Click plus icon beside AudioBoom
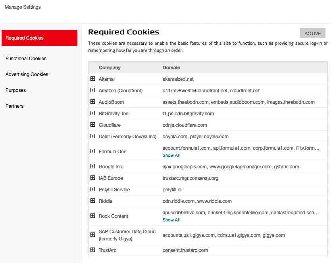The width and height of the screenshot is (331, 263). pyautogui.click(x=93, y=102)
